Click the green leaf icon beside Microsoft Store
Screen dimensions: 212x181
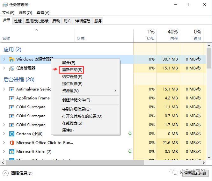tap(130, 152)
